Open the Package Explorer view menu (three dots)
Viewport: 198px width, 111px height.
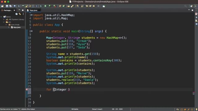23,14
